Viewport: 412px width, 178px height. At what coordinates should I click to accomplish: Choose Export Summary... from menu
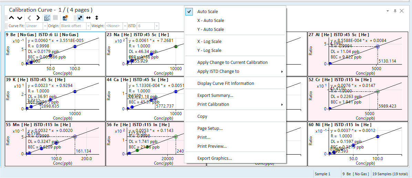point(235,96)
